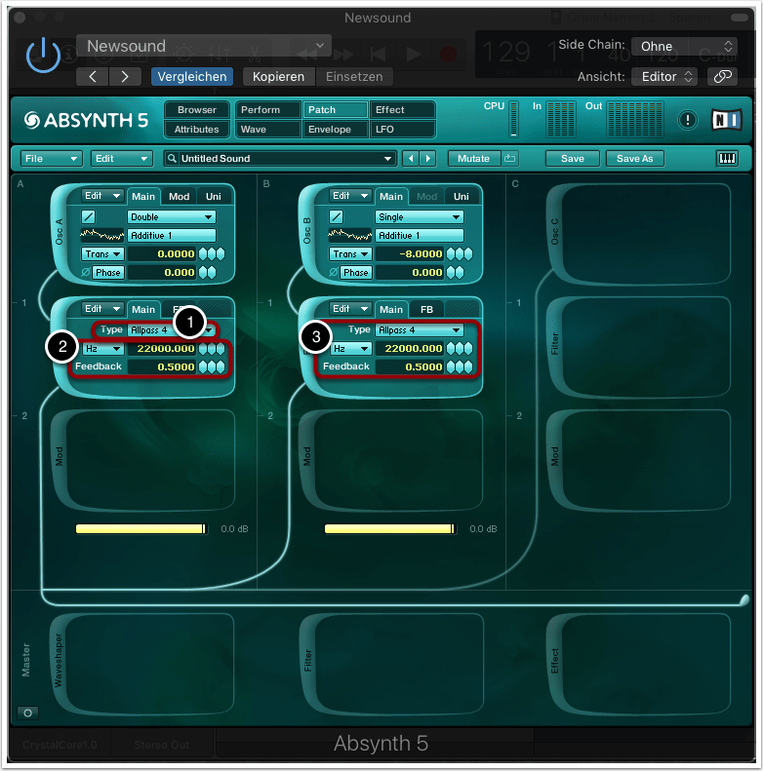Select previous sound arrow
The image size is (763, 771).
[x=411, y=158]
